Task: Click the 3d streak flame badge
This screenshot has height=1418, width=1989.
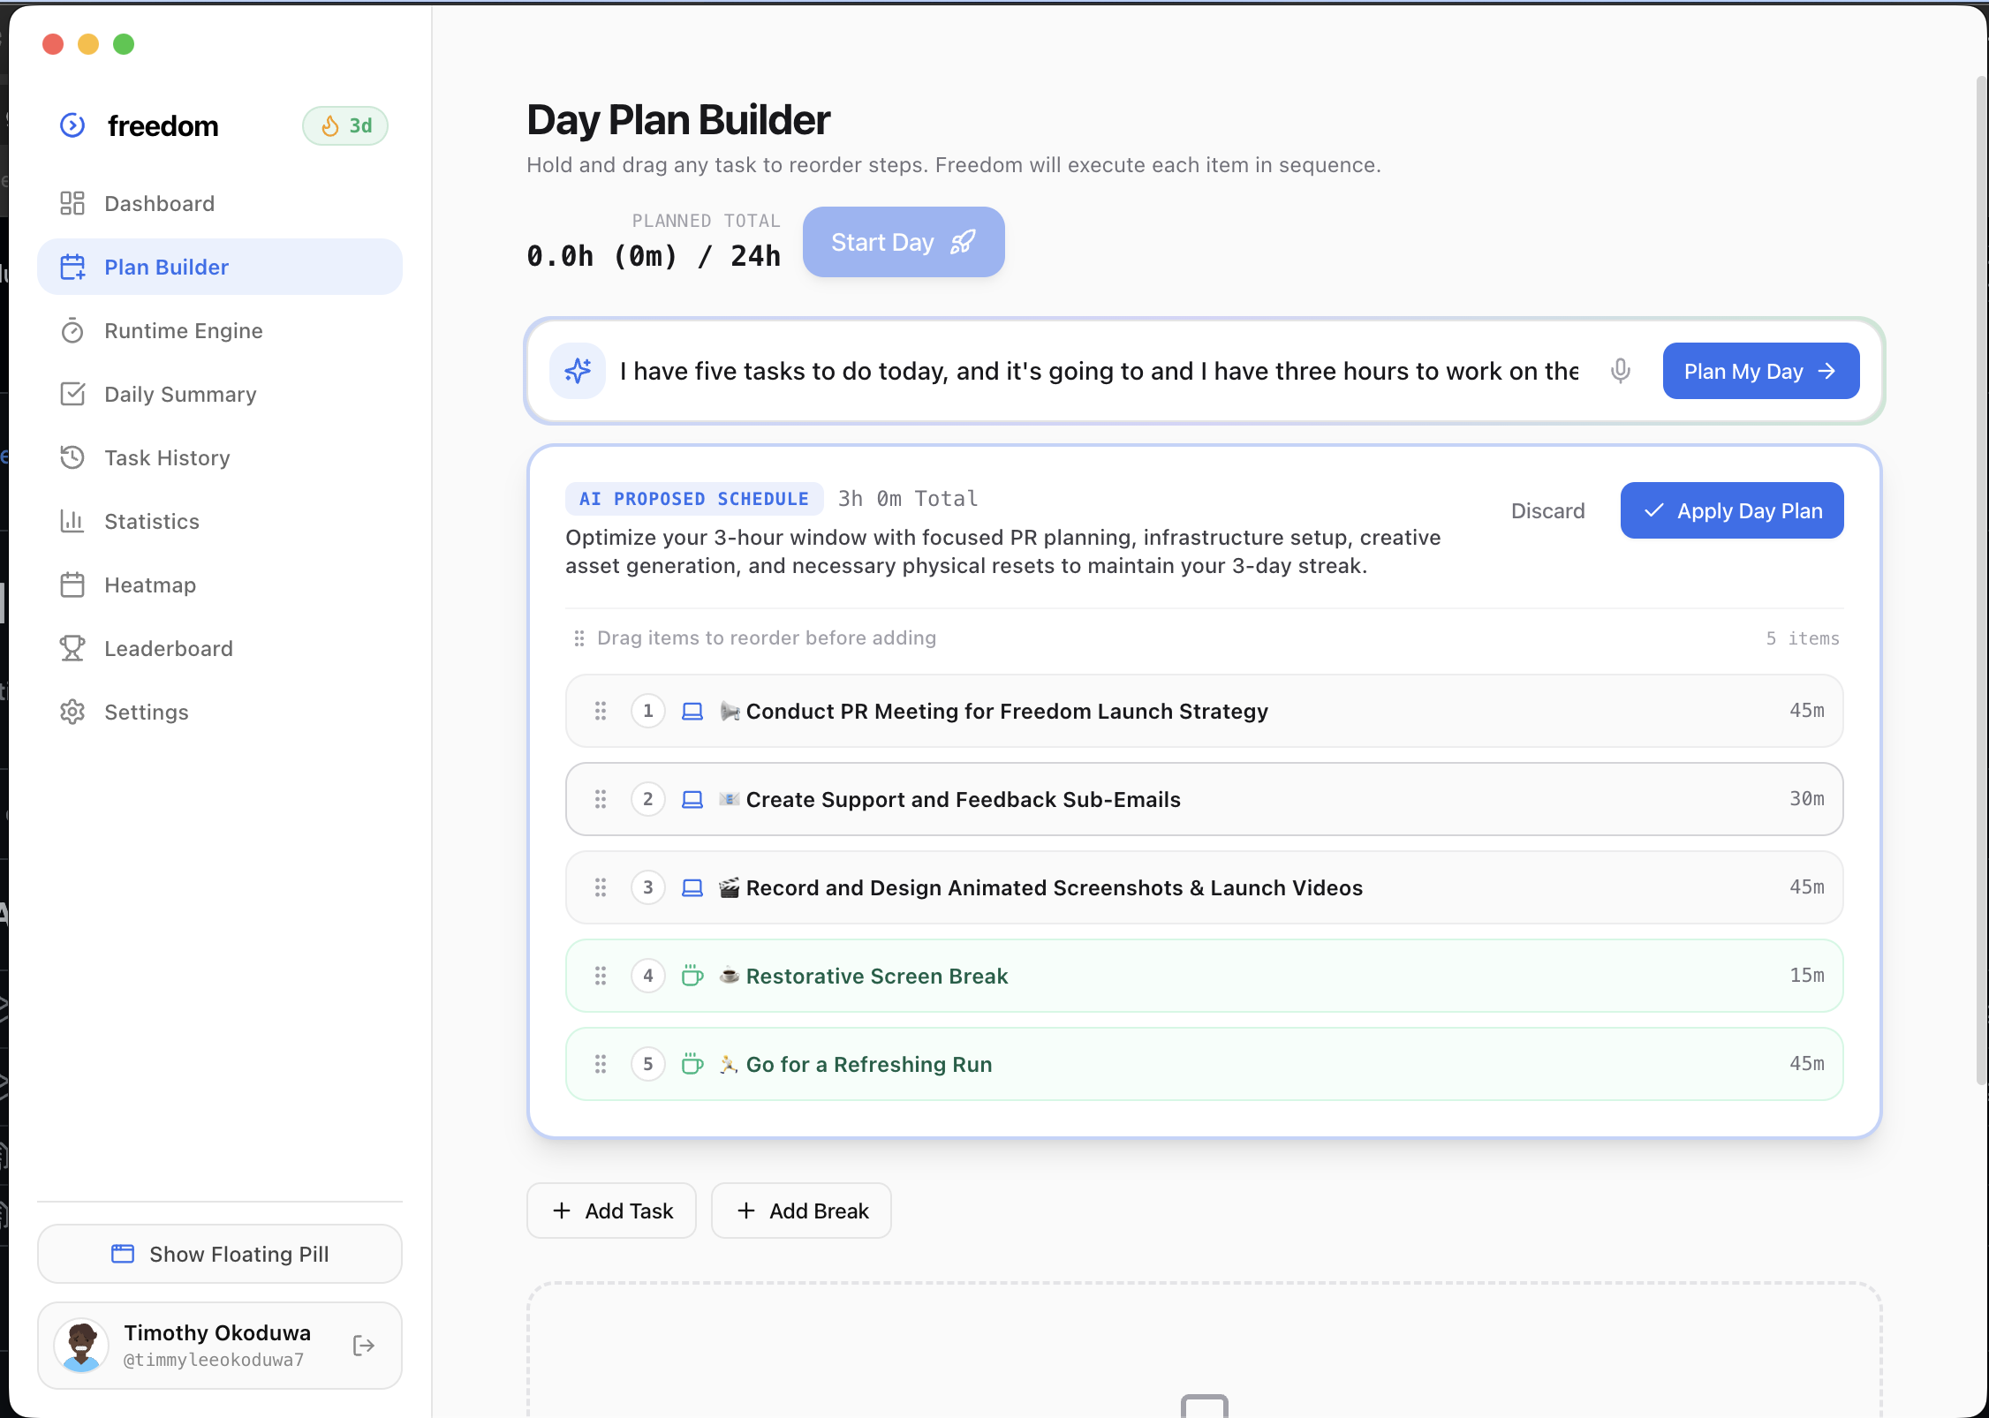Action: (x=345, y=125)
